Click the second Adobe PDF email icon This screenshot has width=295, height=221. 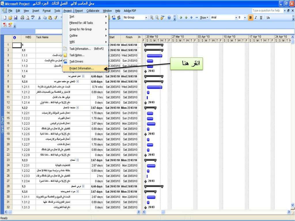point(10,25)
